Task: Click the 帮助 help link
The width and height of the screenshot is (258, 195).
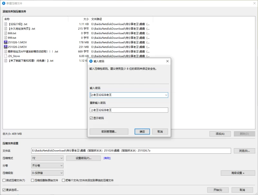Action: [106, 158]
